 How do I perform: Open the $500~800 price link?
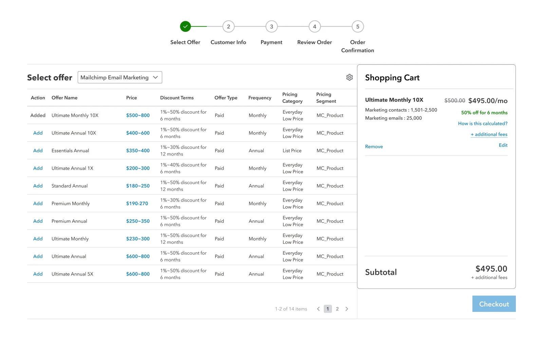138,115
